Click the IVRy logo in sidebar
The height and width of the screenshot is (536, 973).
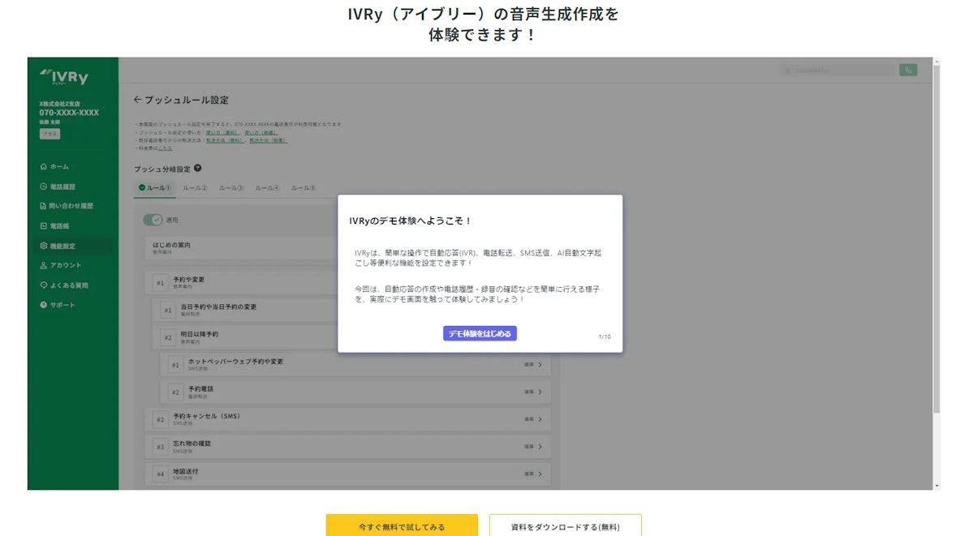pos(64,76)
